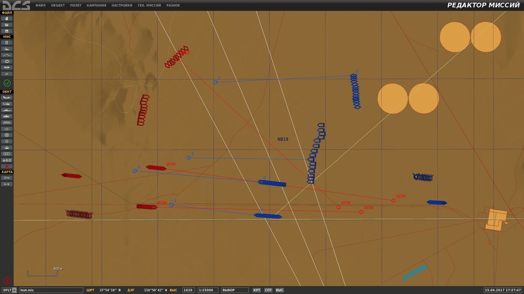This screenshot has width=524, height=294.
Task: Select the double-ring trigger zone tool
Action: [7, 135]
